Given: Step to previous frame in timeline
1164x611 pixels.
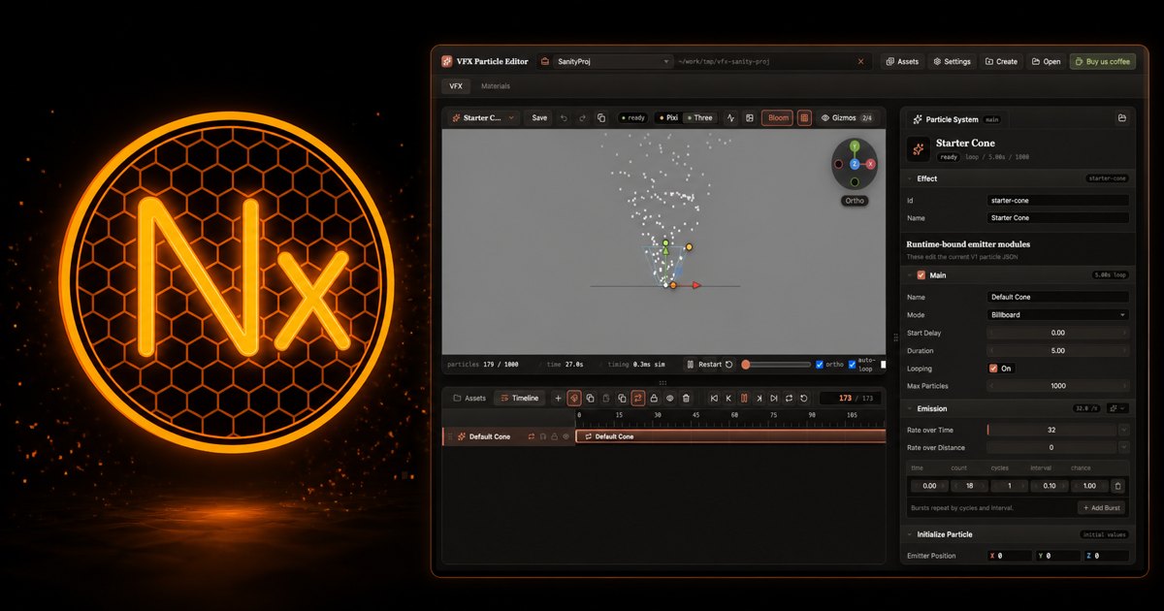Looking at the screenshot, I should tap(729, 398).
